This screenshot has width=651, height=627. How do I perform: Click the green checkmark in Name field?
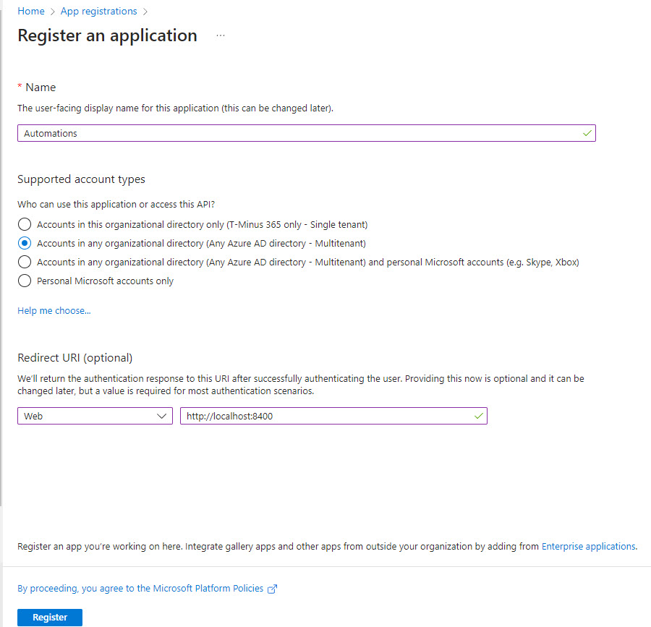(x=587, y=133)
